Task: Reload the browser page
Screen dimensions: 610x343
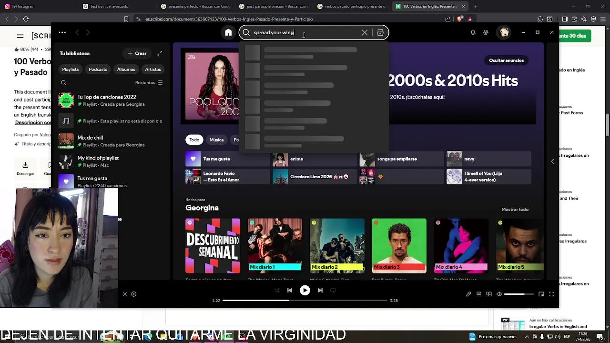Action: [26, 19]
